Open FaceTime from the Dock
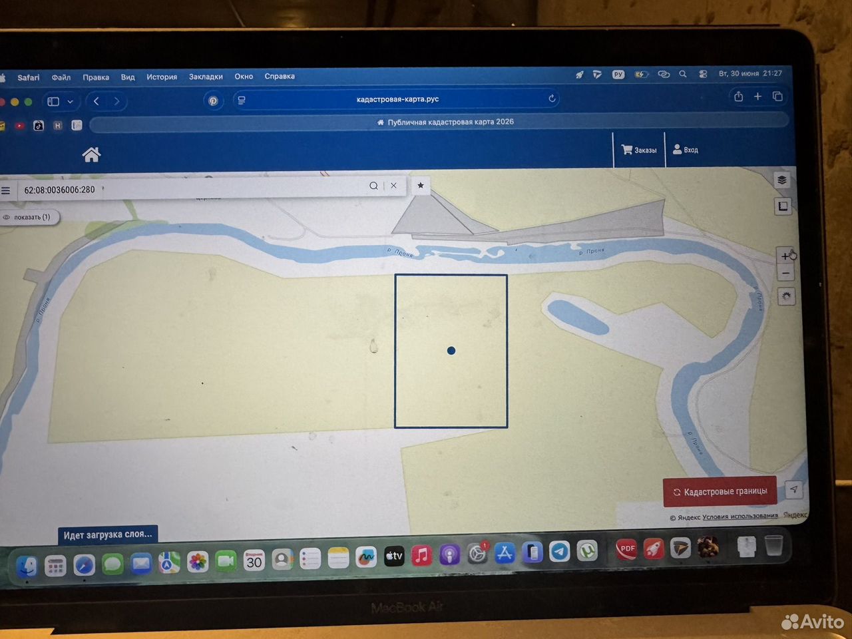 226,561
